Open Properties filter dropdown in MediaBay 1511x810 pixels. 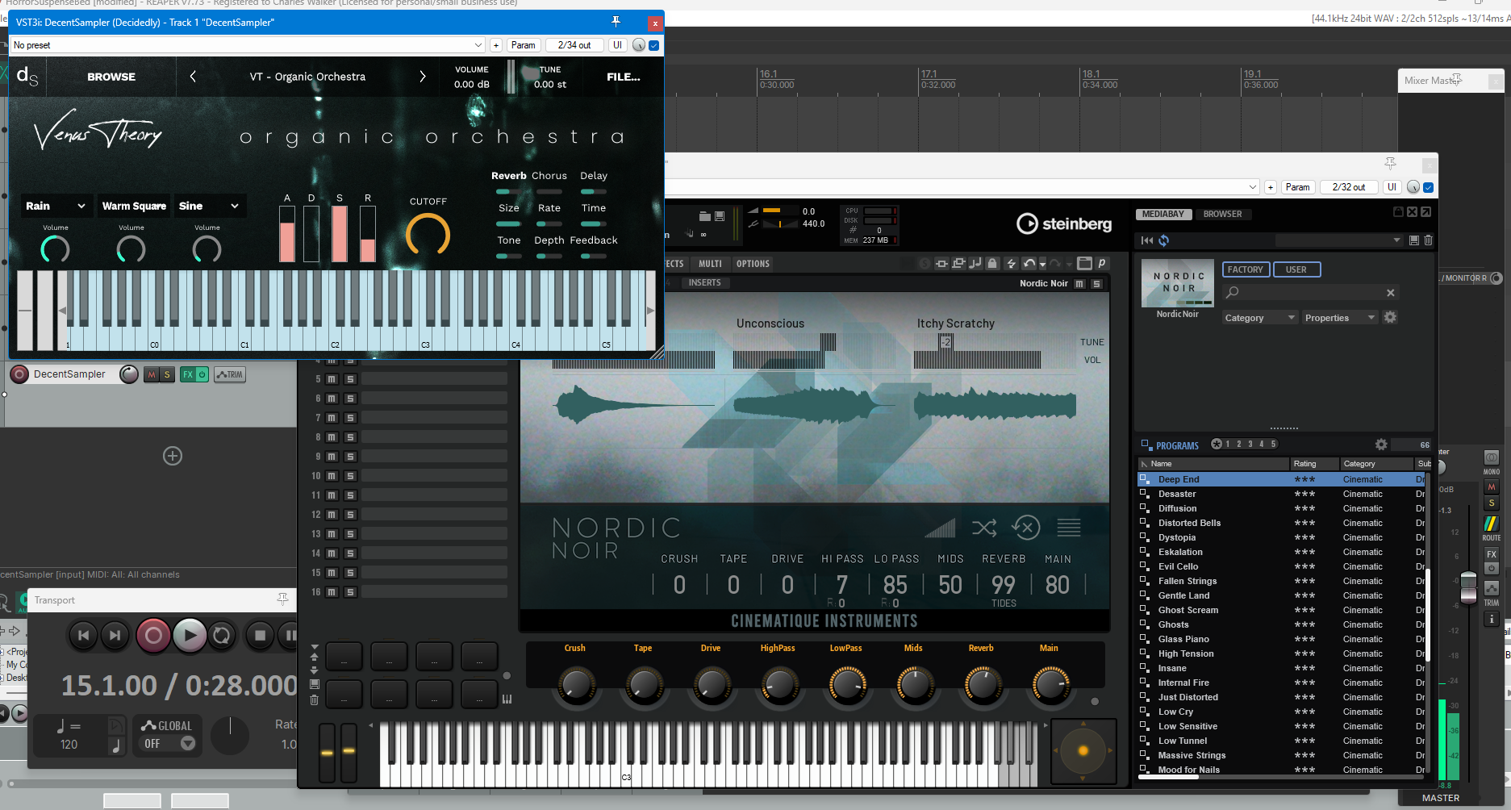tap(1340, 318)
